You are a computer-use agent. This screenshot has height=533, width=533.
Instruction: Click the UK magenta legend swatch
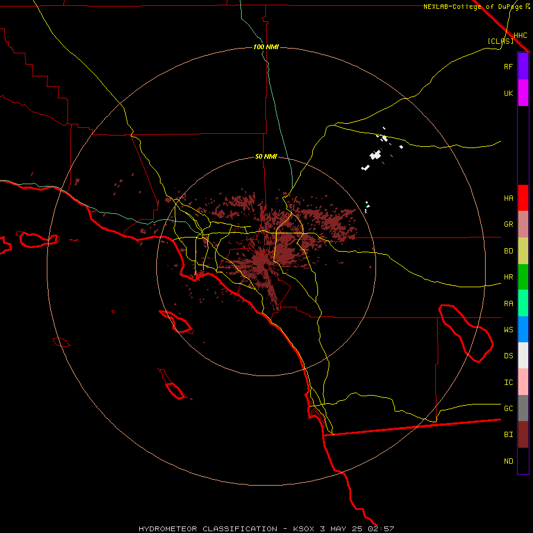click(x=523, y=93)
